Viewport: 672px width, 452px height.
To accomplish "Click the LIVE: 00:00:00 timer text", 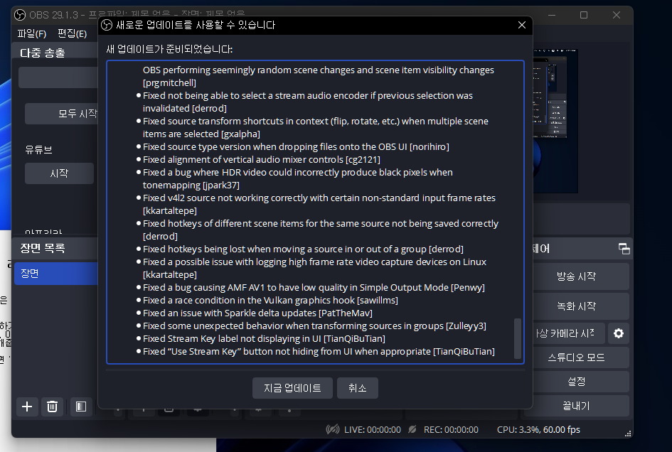I will coord(373,430).
